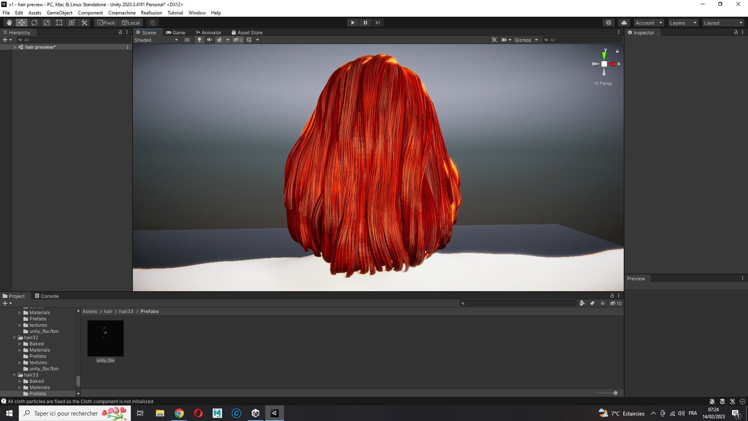
Task: Toggle scene grid visibility icon
Action: pos(249,40)
